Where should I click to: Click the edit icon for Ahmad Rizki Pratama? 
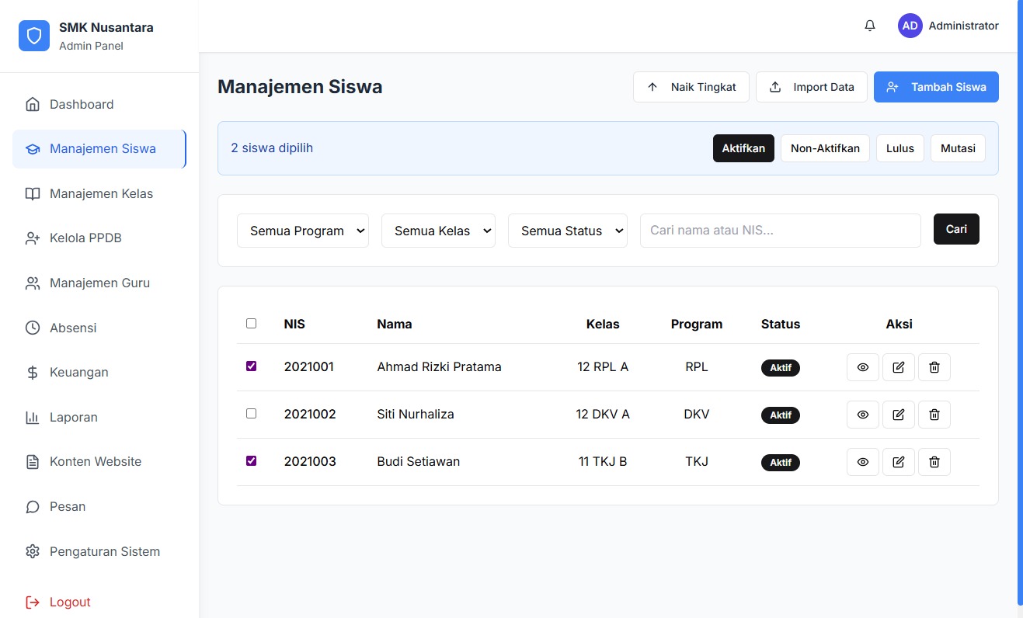[898, 367]
